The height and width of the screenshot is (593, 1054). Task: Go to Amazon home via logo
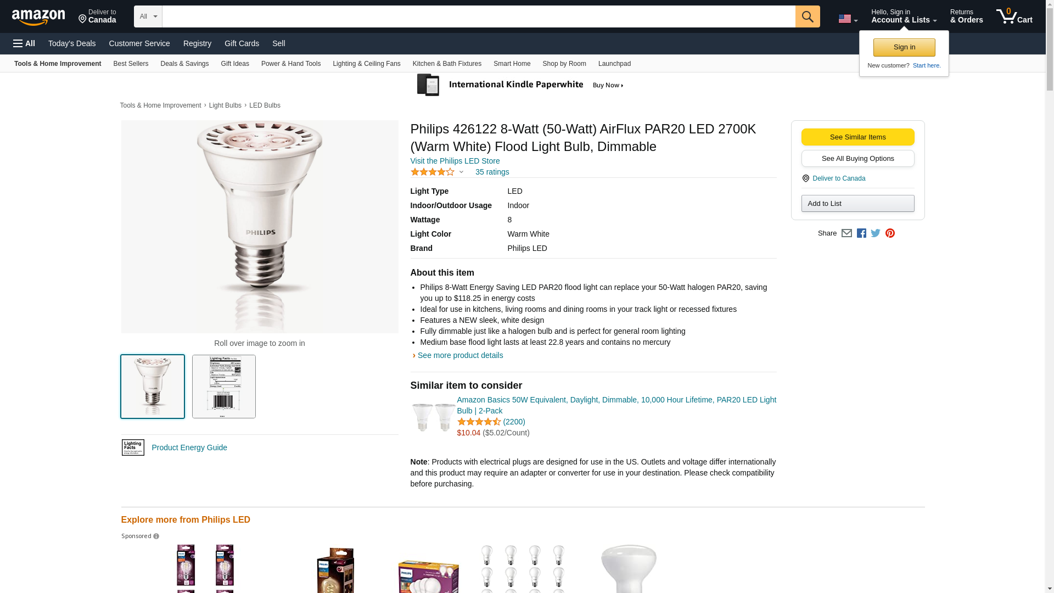click(x=38, y=17)
